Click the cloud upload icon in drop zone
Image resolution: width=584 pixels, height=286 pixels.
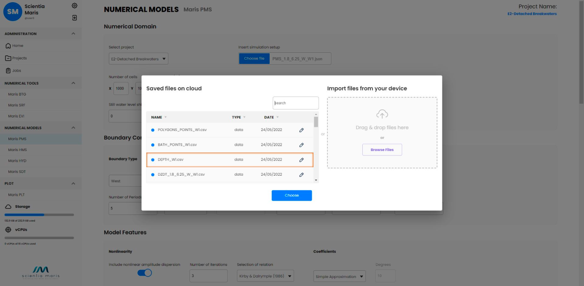click(382, 114)
